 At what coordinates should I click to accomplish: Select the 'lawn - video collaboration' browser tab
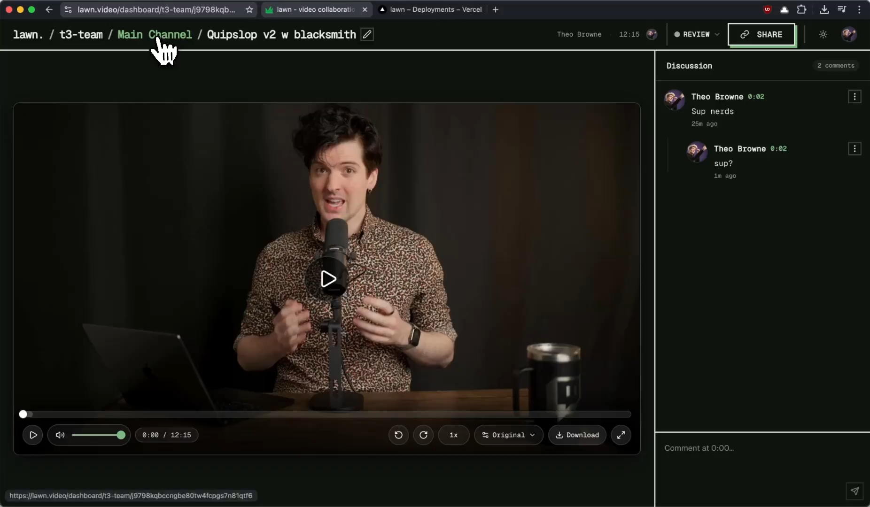tap(315, 9)
